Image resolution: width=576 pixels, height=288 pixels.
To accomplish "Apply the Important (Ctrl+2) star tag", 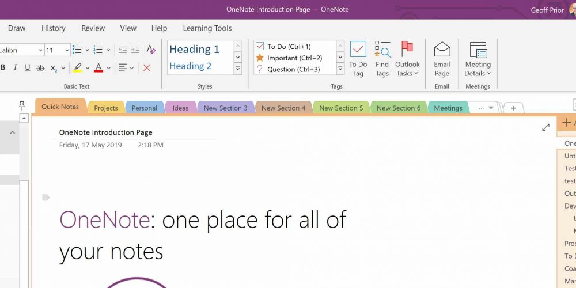I will pyautogui.click(x=290, y=58).
